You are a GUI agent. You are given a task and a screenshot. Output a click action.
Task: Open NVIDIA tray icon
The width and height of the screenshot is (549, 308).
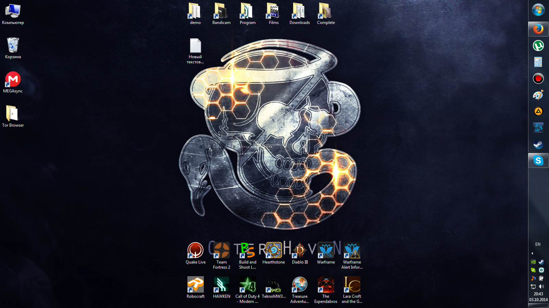533,262
